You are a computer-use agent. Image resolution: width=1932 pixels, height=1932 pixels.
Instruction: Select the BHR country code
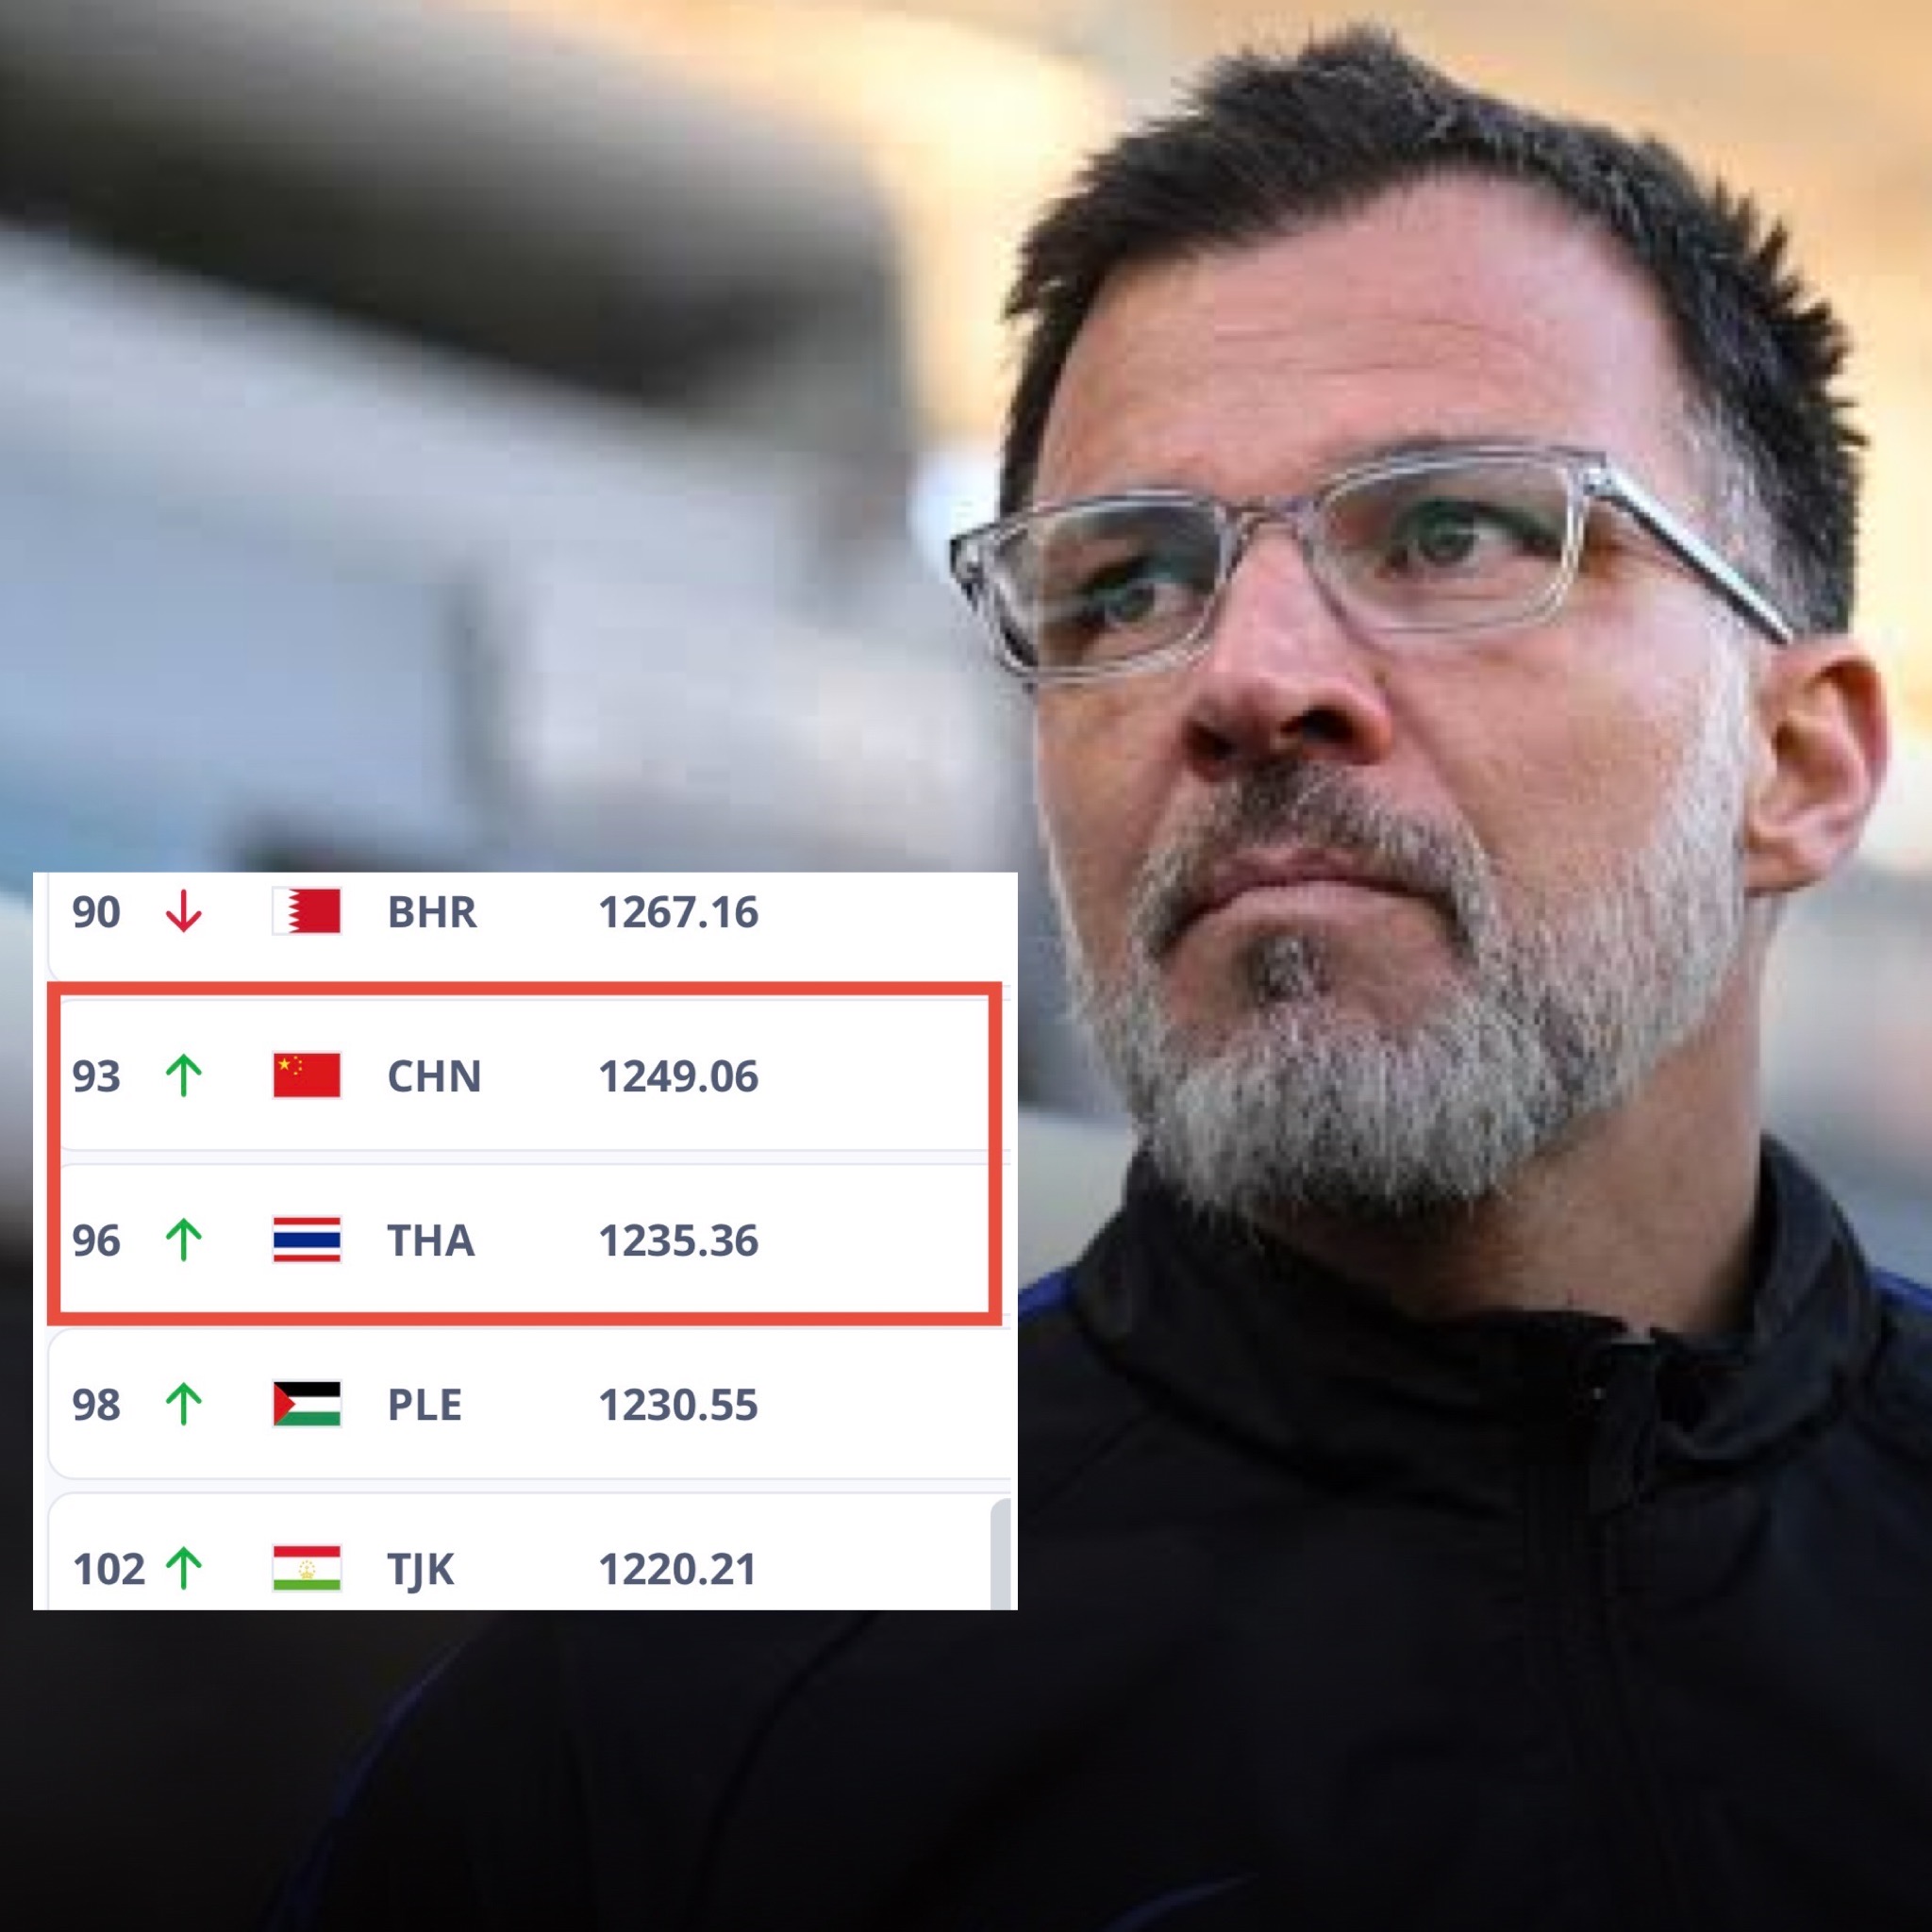point(432,912)
